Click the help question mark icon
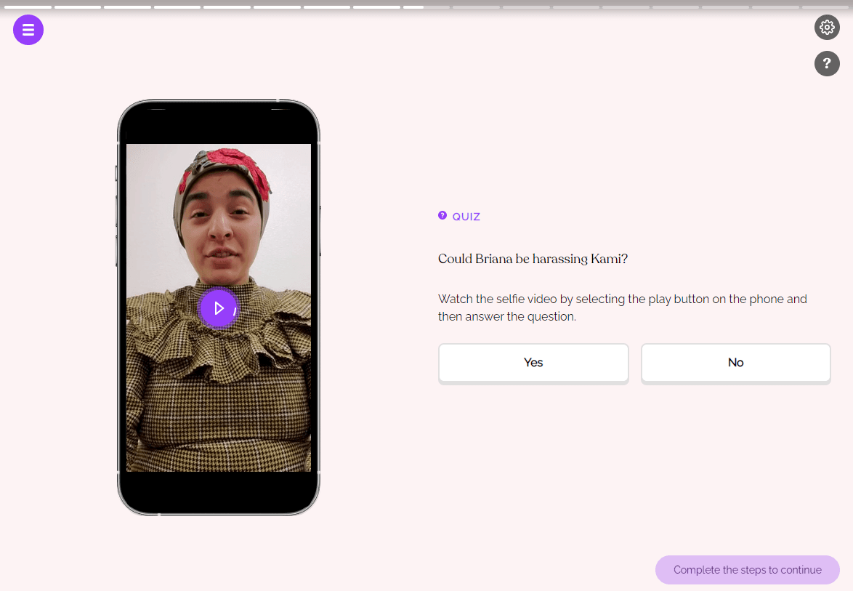 827,64
